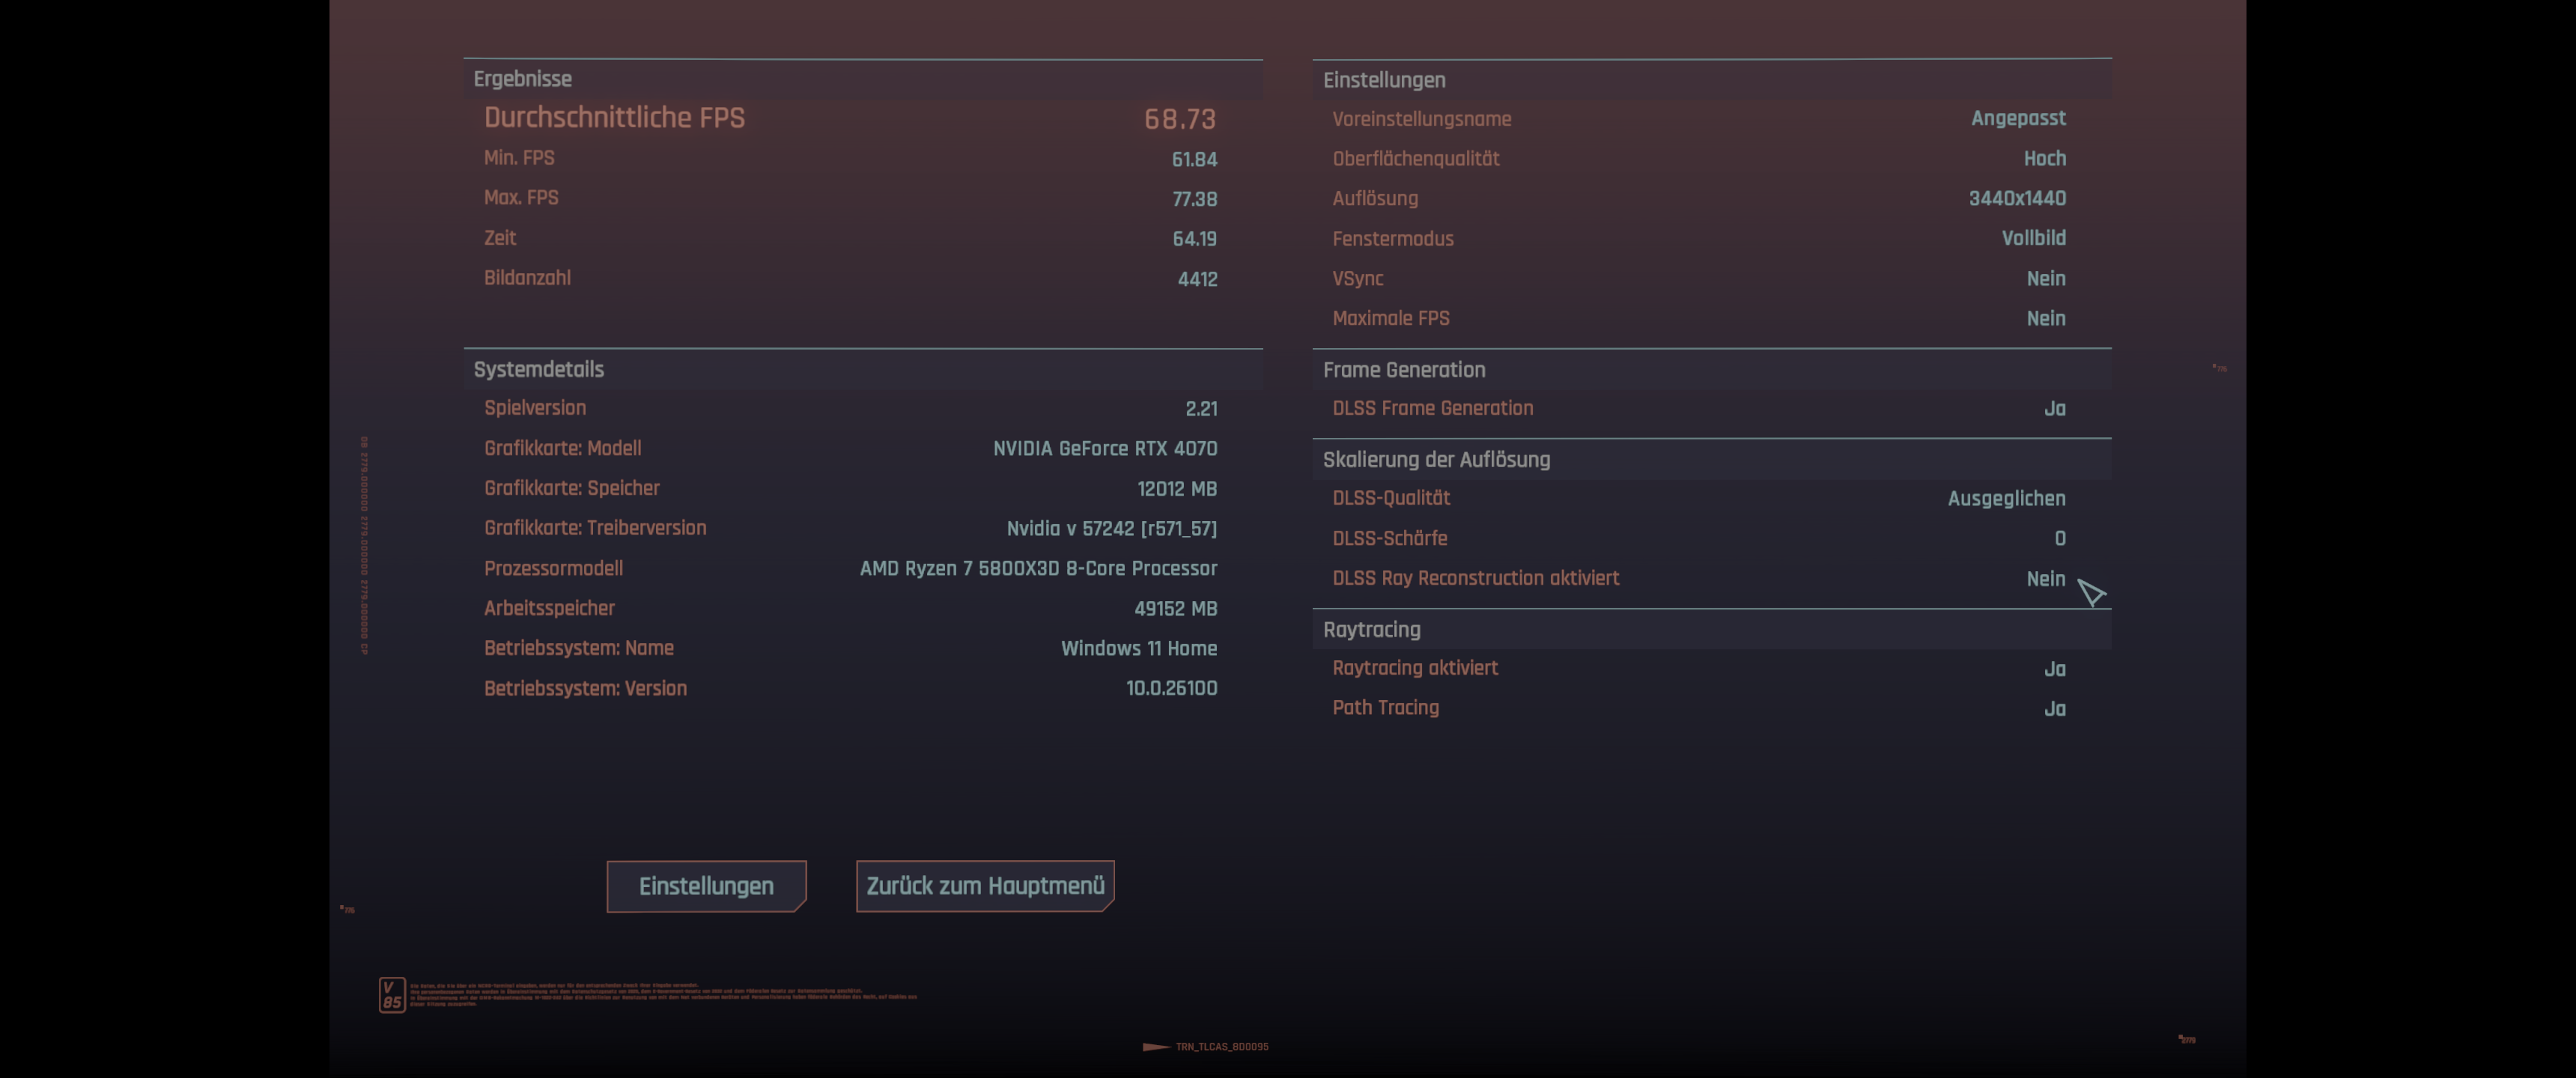Click the Einstellungen section header on the right
2576x1078 pixels.
coord(1384,80)
